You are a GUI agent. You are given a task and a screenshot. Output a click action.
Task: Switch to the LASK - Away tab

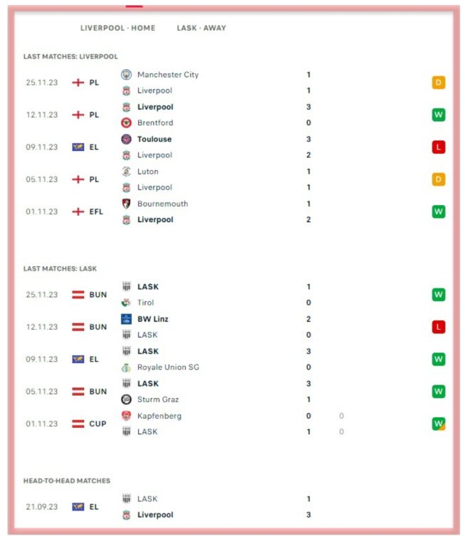pos(202,28)
